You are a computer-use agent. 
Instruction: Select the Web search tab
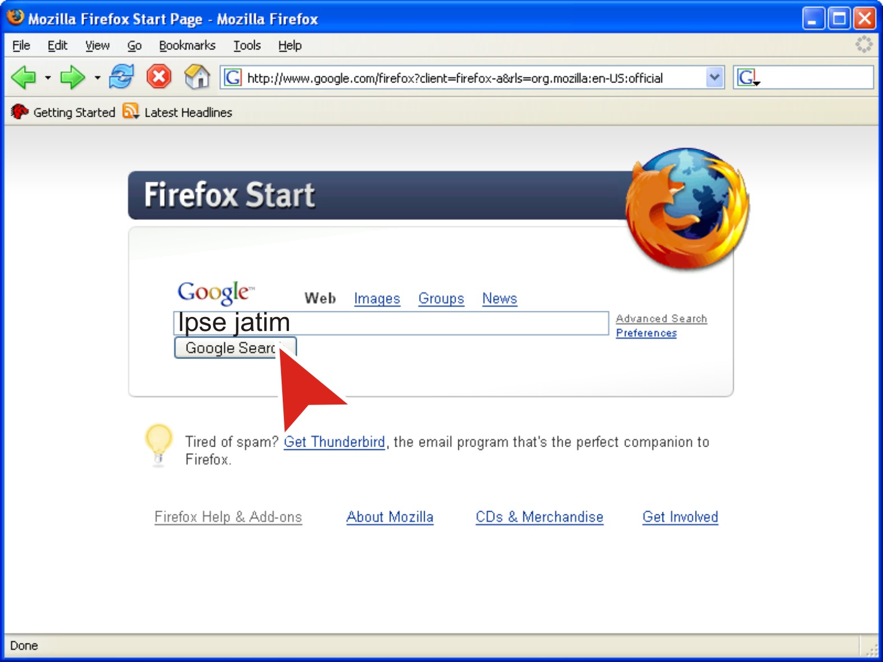[320, 298]
